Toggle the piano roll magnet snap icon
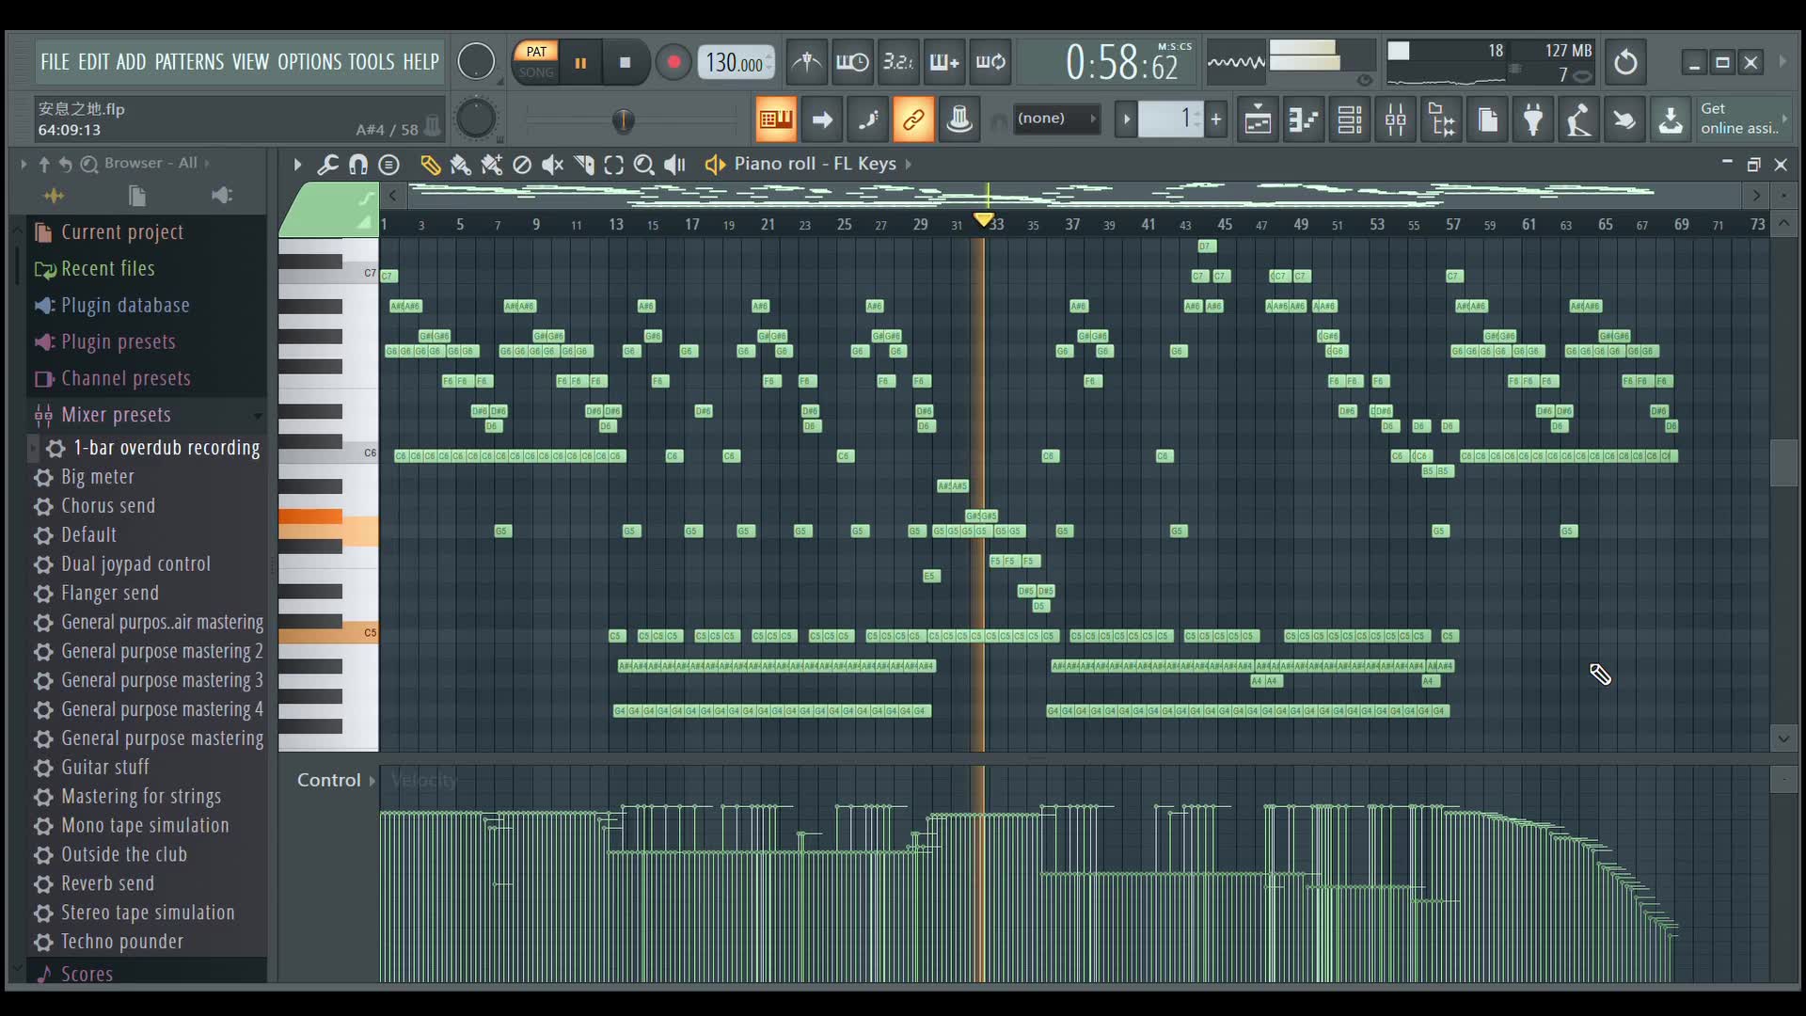 (x=358, y=163)
